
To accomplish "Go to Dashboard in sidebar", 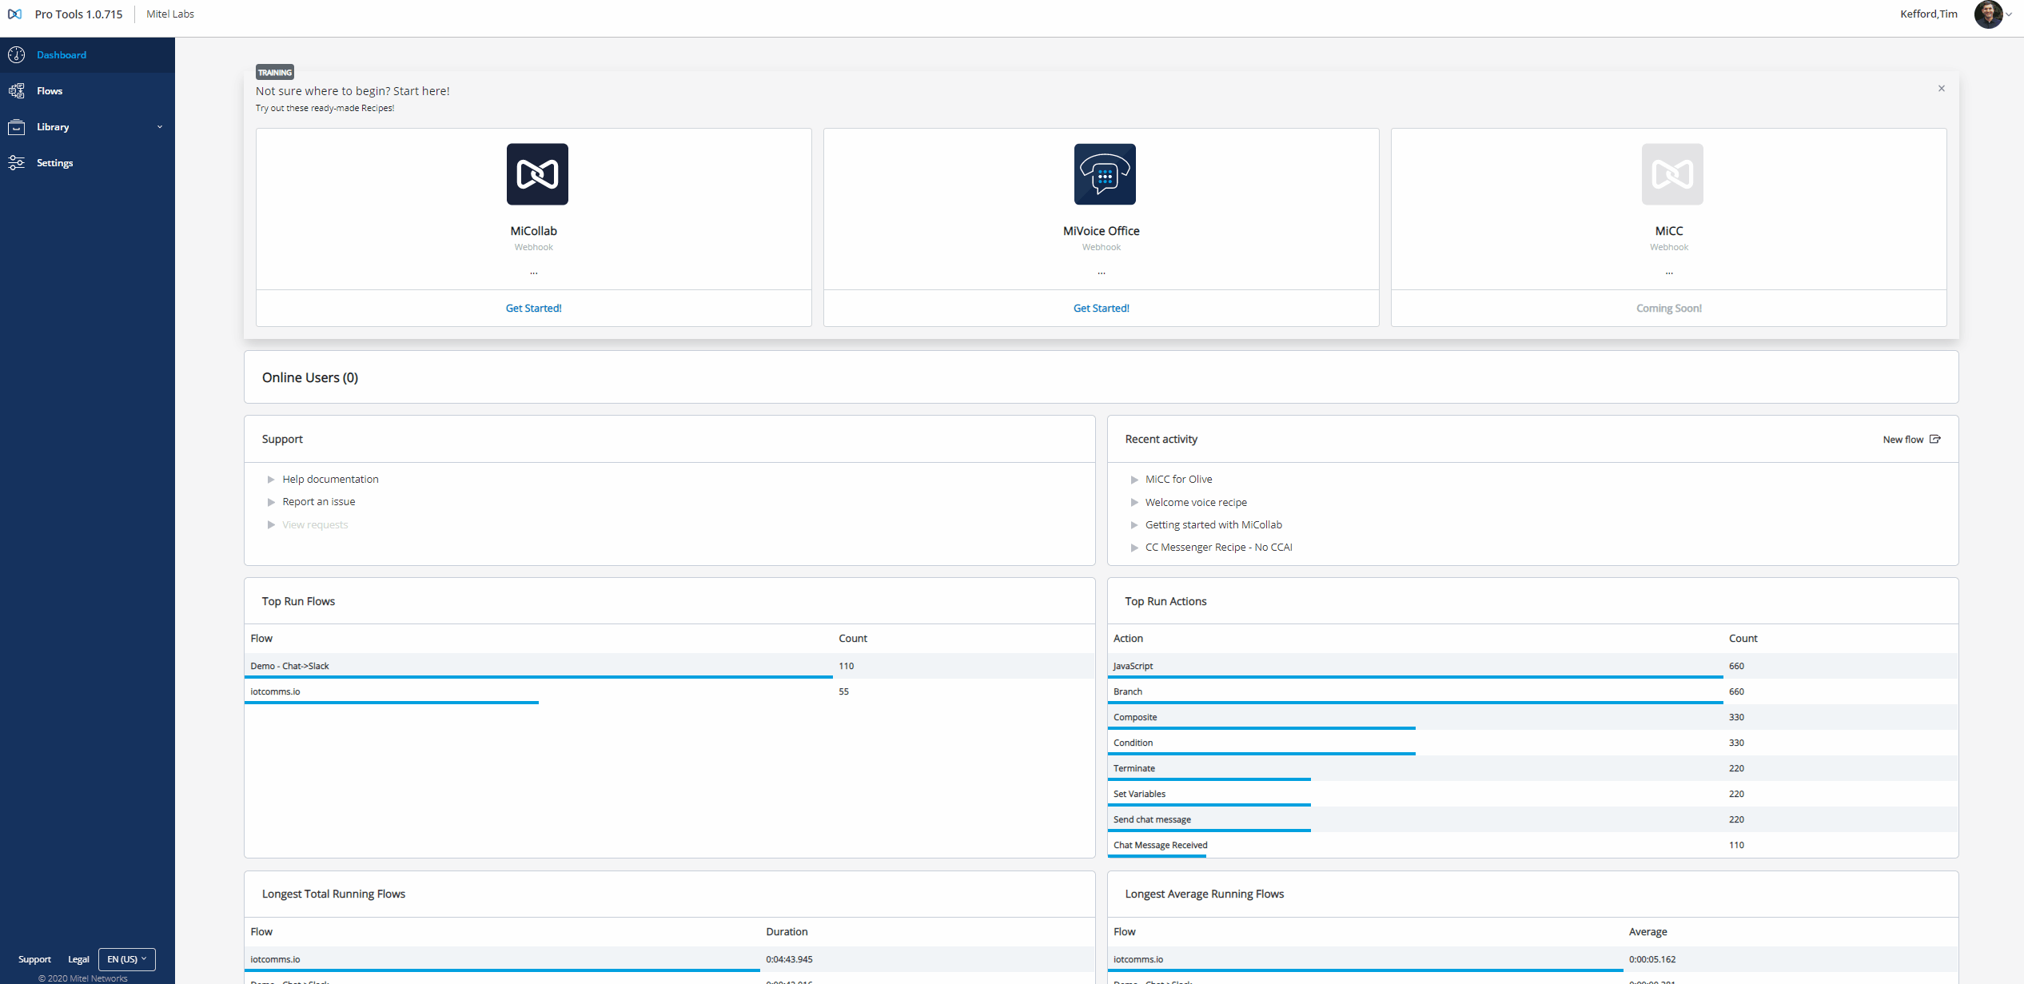I will coord(87,55).
